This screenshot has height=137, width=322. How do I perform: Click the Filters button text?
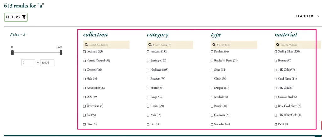[13, 17]
